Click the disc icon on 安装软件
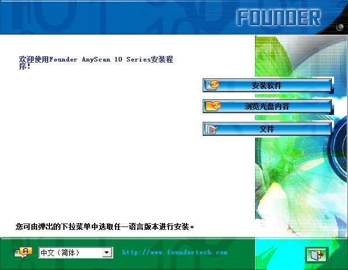The width and height of the screenshot is (348, 270). point(213,85)
